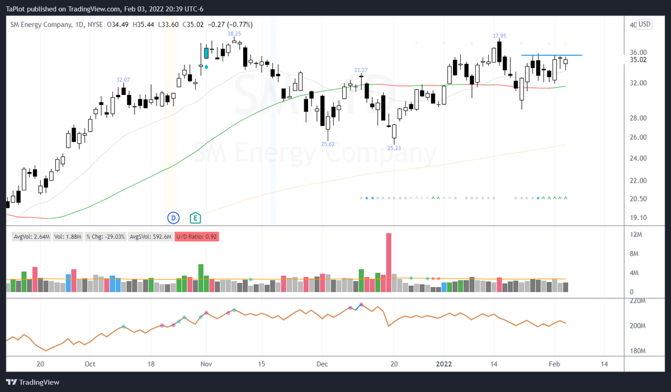This screenshot has height=392, width=671.
Task: Click the 22.00 price axis label
Action: tap(638, 181)
